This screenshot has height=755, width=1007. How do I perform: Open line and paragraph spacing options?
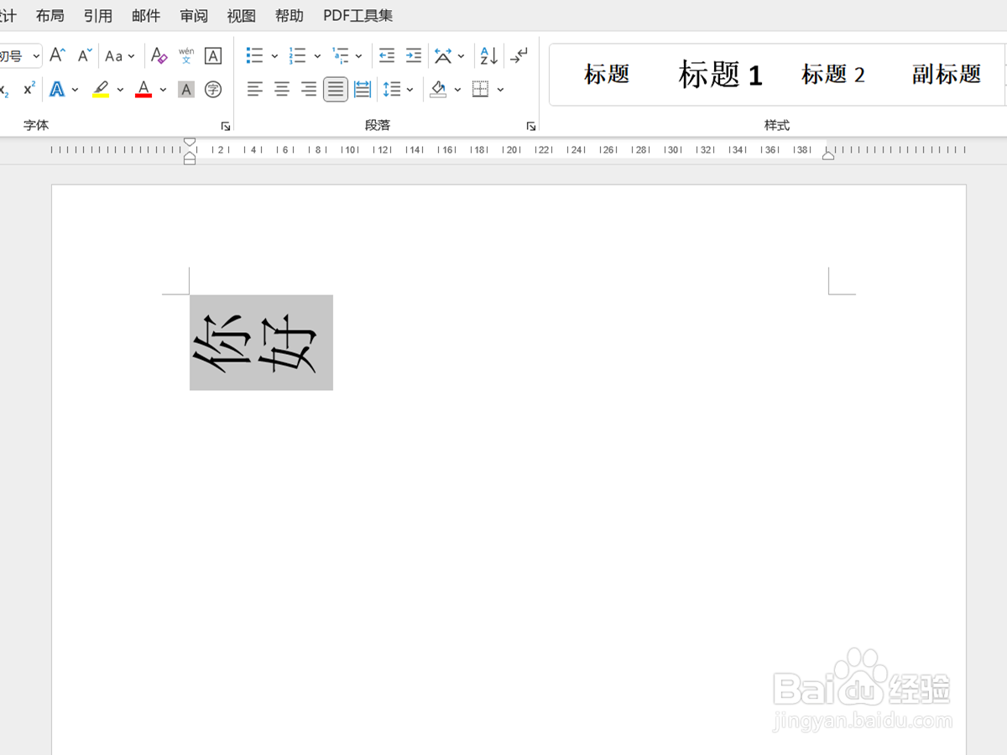pyautogui.click(x=391, y=89)
